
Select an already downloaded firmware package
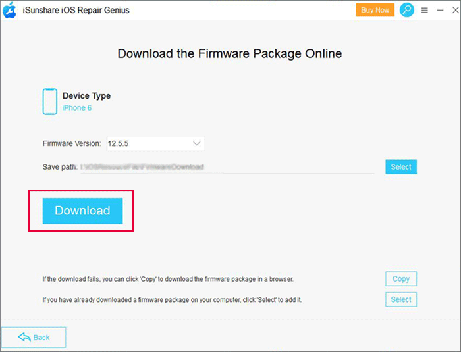point(401,299)
